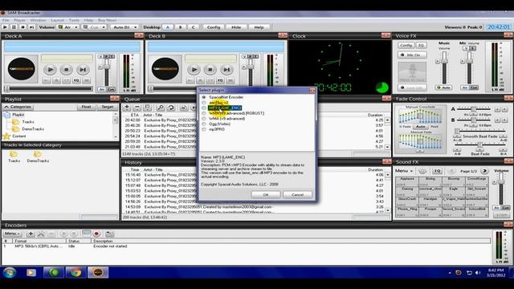This screenshot has height=289, width=514.
Task: Click the main toolbar pause button
Action: [x=14, y=27]
